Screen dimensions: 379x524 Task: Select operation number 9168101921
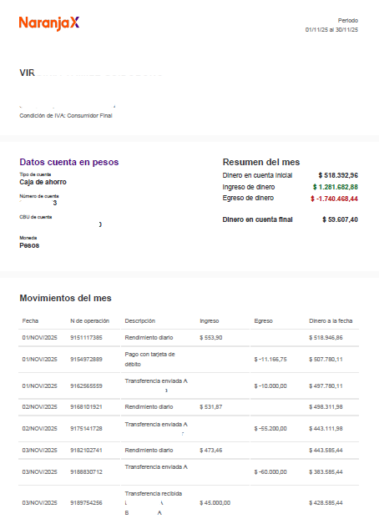pos(86,407)
